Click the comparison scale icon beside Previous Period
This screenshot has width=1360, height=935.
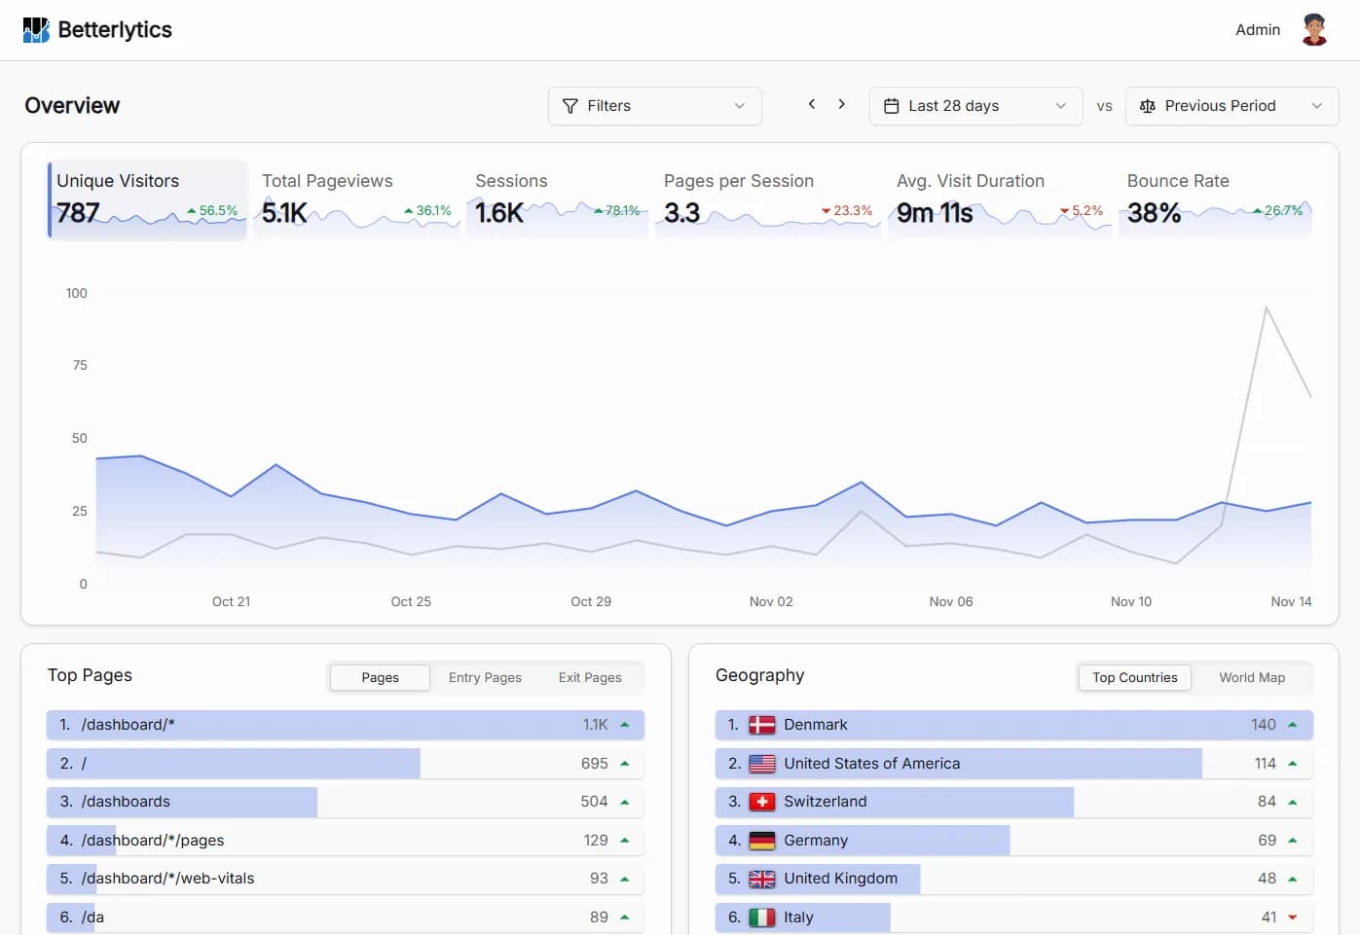click(1148, 105)
